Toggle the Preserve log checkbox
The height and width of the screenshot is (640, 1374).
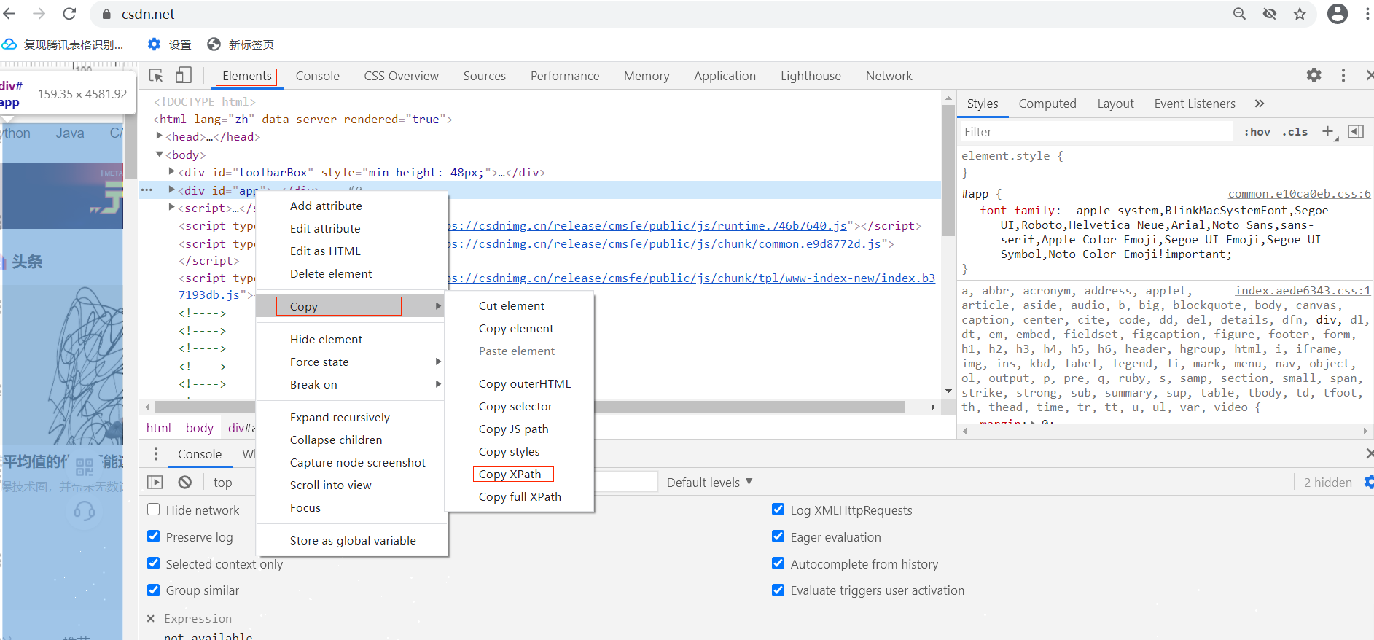click(x=154, y=536)
